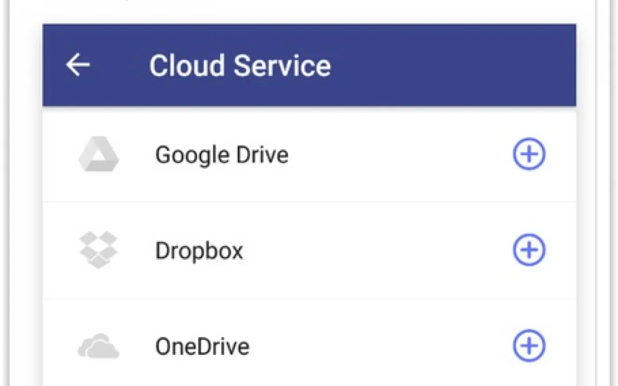Click the Google Drive triangle logo
The height and width of the screenshot is (386, 618).
coord(99,155)
